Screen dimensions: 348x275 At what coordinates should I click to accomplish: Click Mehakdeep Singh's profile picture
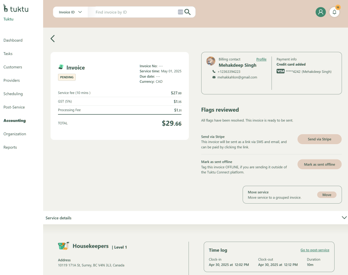point(211,61)
